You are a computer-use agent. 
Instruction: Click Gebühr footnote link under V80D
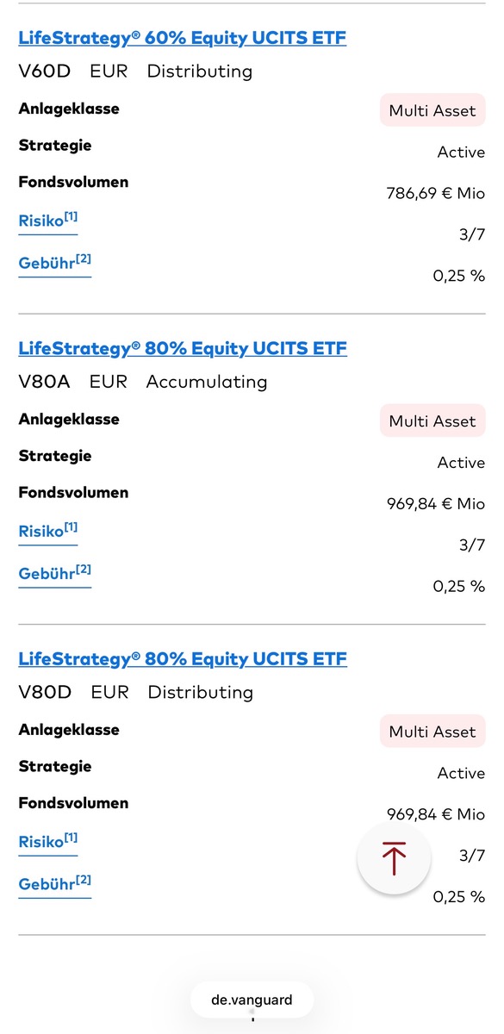point(54,884)
